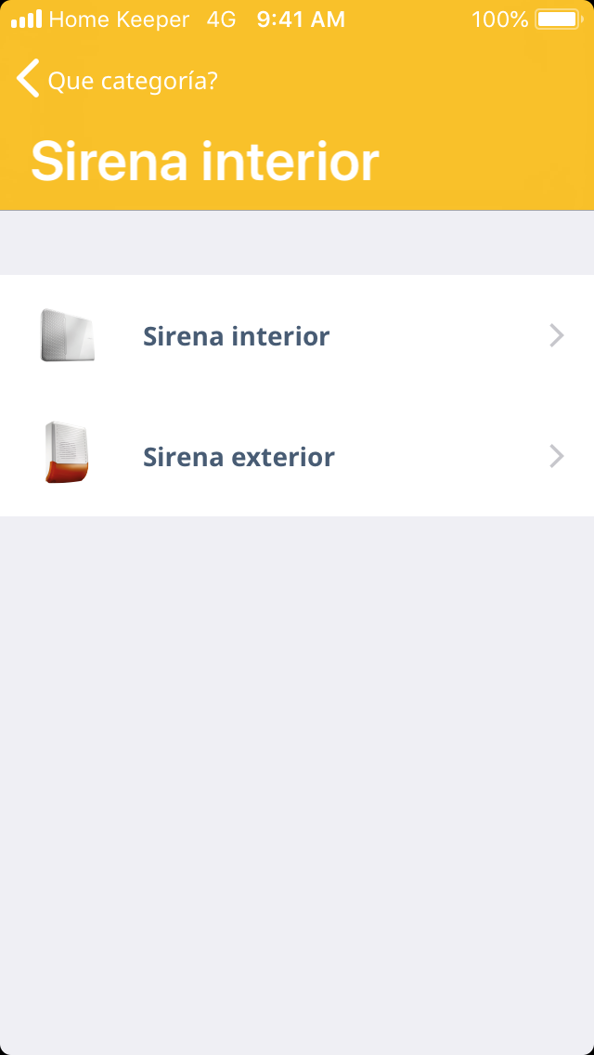The width and height of the screenshot is (594, 1055).
Task: Go back via 'Que categoría?' link
Action: click(132, 81)
